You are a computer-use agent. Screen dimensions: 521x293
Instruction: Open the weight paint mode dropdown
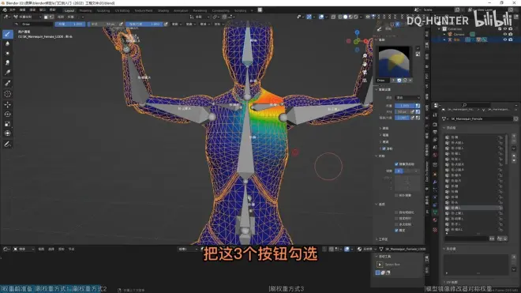pos(28,17)
